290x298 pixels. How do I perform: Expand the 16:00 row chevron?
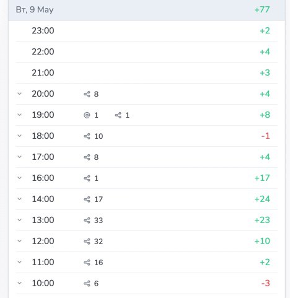20,178
